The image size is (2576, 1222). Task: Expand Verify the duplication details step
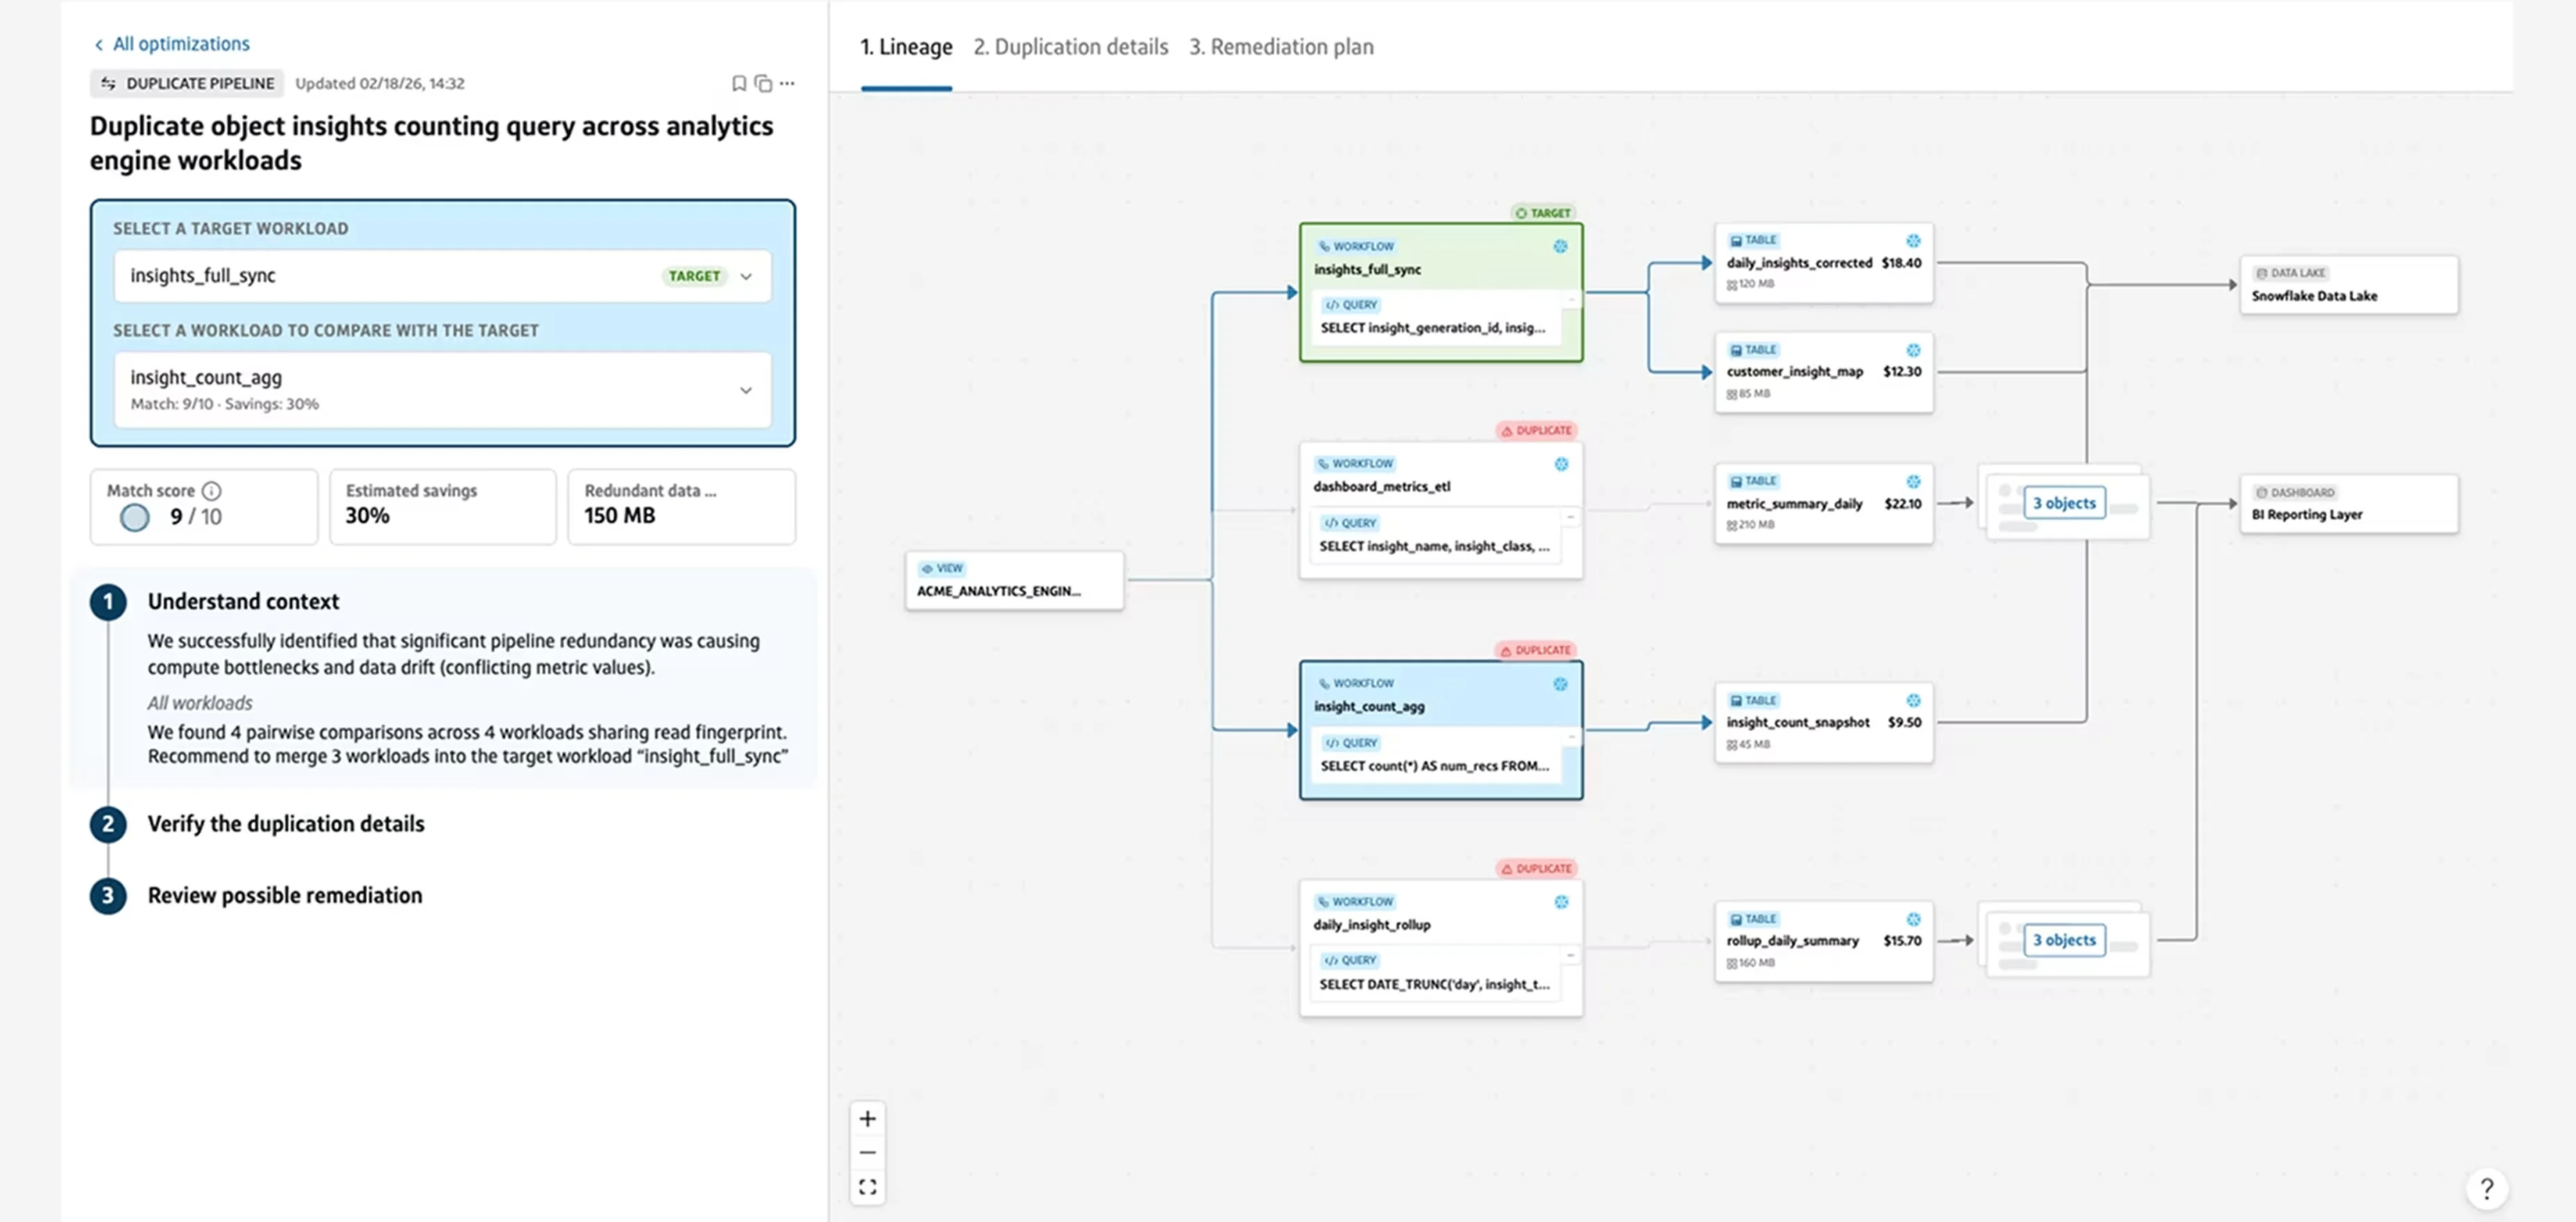click(286, 823)
